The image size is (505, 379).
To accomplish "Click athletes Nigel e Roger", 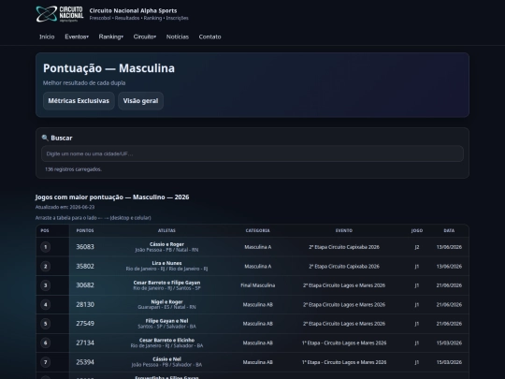I will pos(166,302).
